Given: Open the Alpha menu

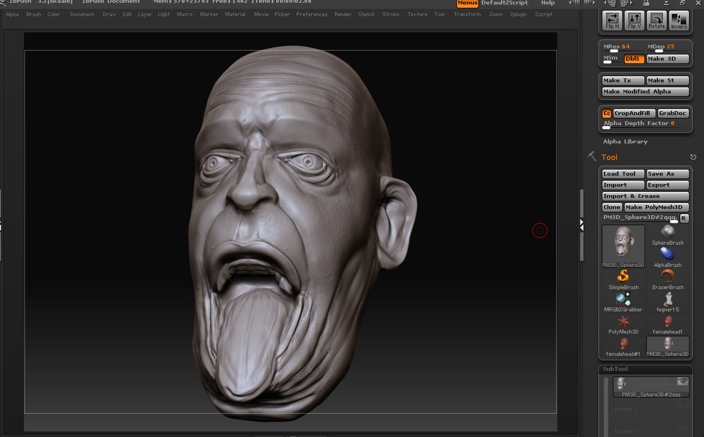Looking at the screenshot, I should [x=12, y=14].
